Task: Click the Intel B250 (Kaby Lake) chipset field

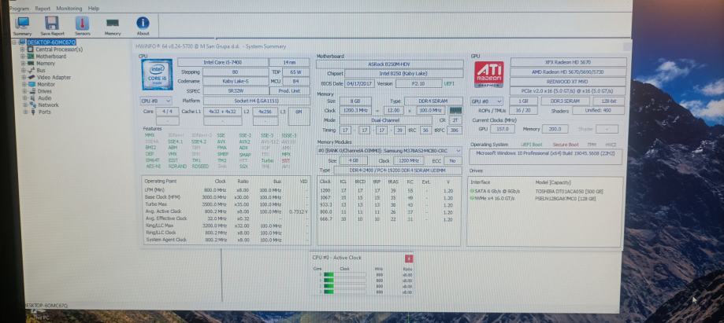Action: click(404, 74)
